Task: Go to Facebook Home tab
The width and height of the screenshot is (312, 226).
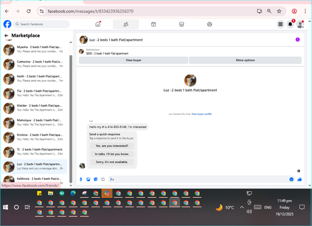Action: tap(98, 24)
